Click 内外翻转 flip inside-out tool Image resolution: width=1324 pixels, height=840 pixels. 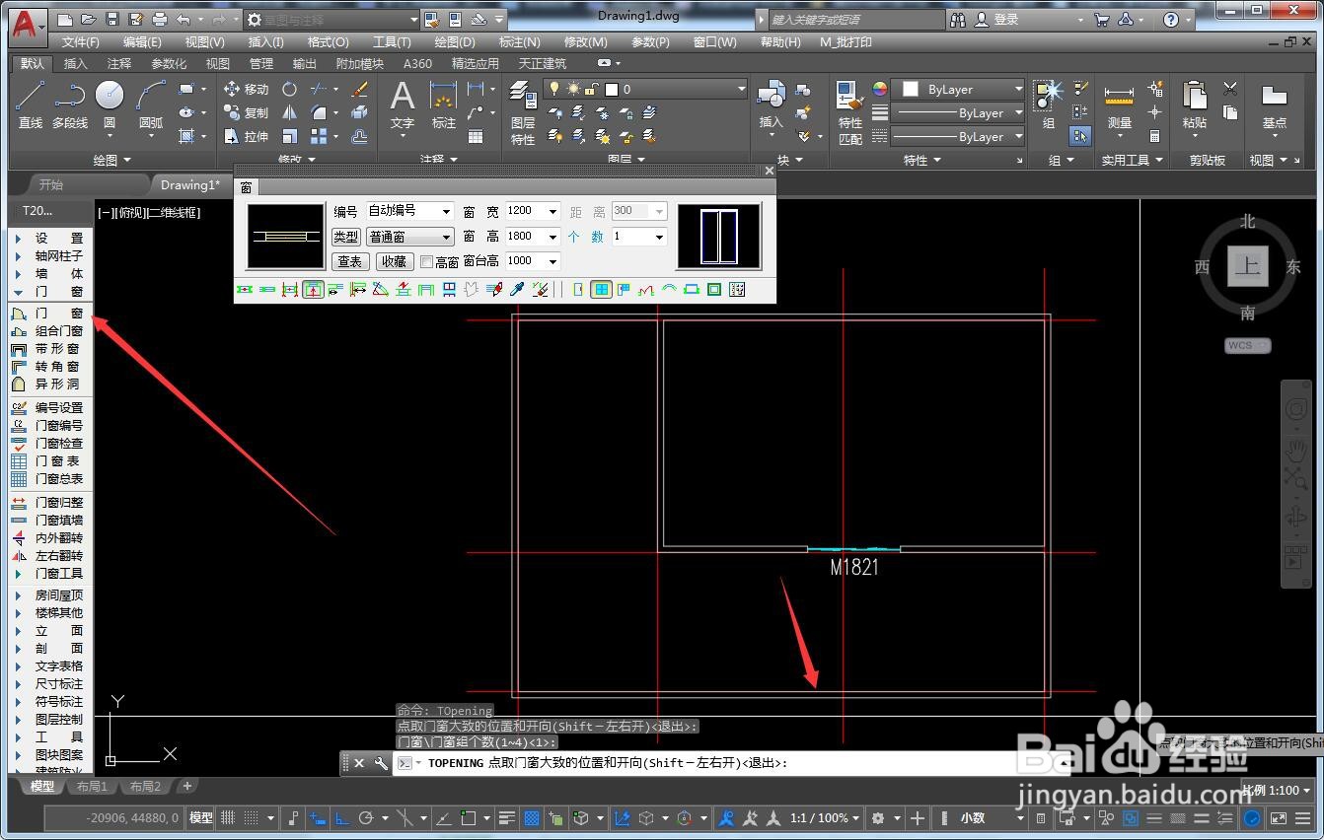(46, 538)
